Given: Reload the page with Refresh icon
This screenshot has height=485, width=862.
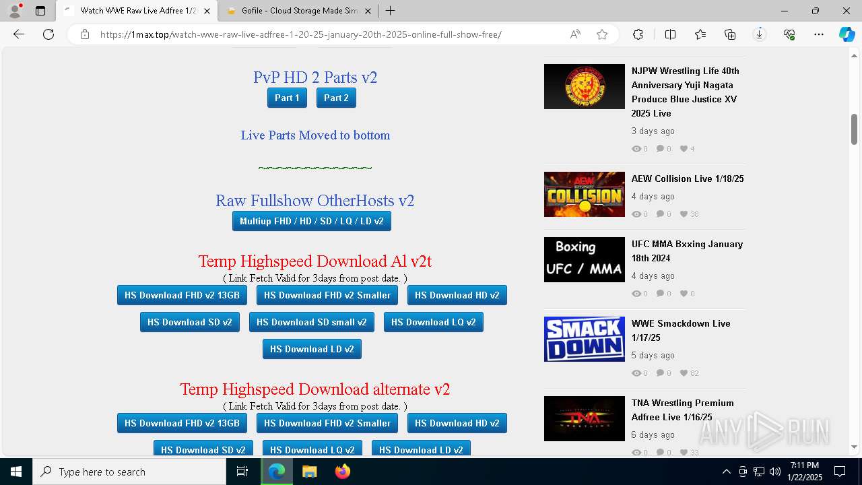Looking at the screenshot, I should click(48, 34).
